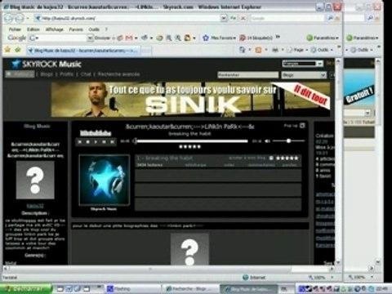The width and height of the screenshot is (392, 294).
Task: Click the Skyrock Music star logo
Action: tap(16, 65)
